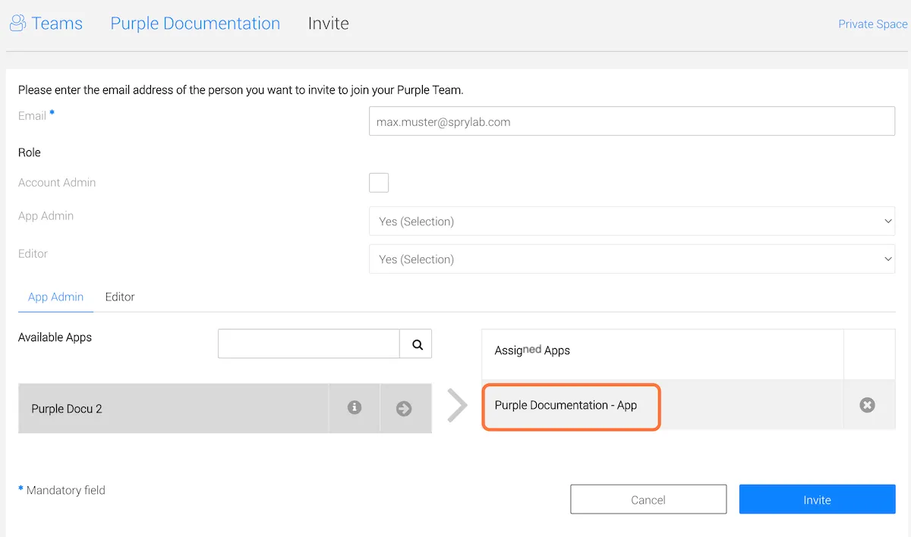
Task: Click the Invite button
Action: pyautogui.click(x=817, y=500)
